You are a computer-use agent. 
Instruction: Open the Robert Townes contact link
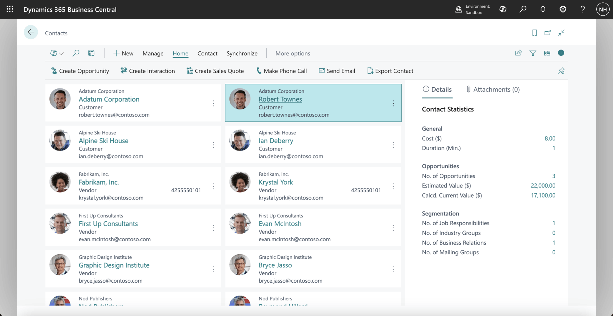(x=280, y=99)
